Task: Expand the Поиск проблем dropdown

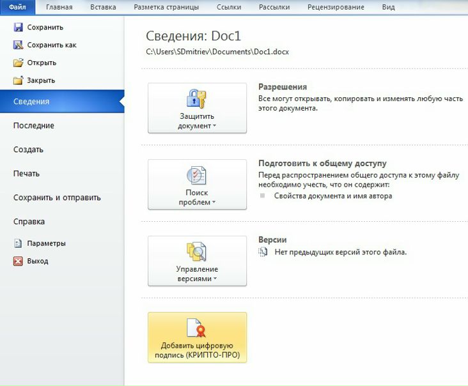Action: point(197,197)
